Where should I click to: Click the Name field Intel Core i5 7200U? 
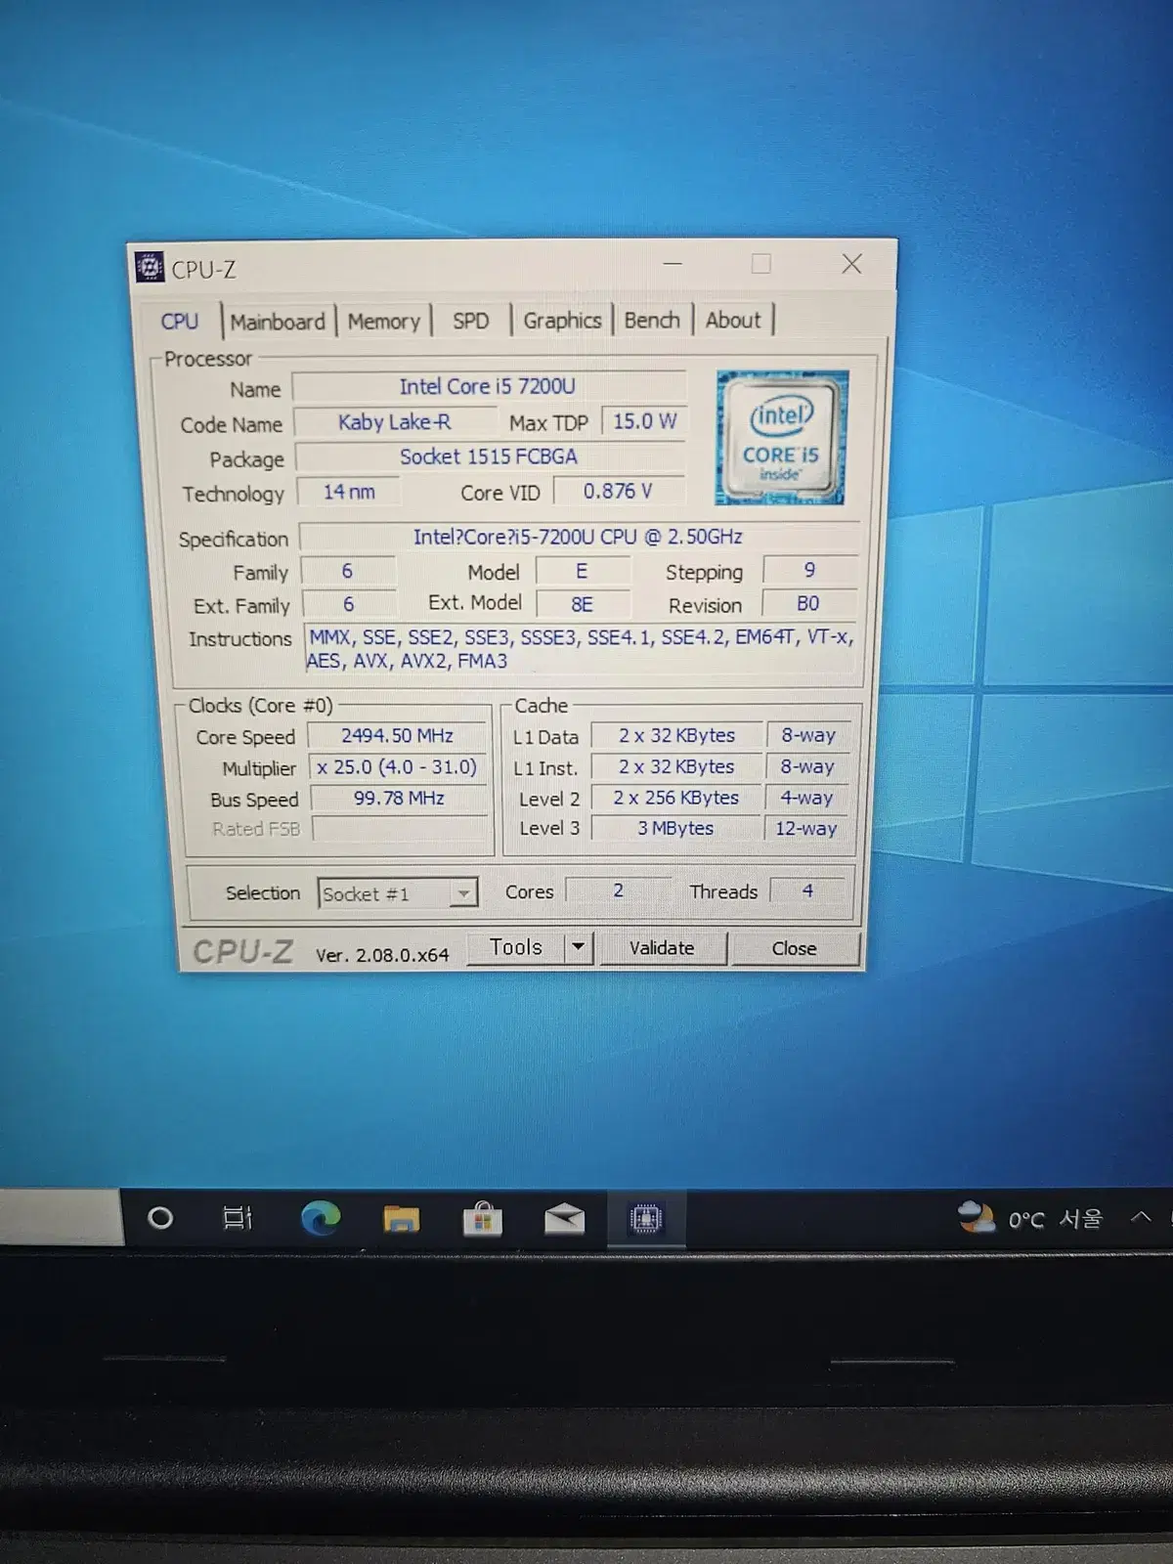[488, 387]
